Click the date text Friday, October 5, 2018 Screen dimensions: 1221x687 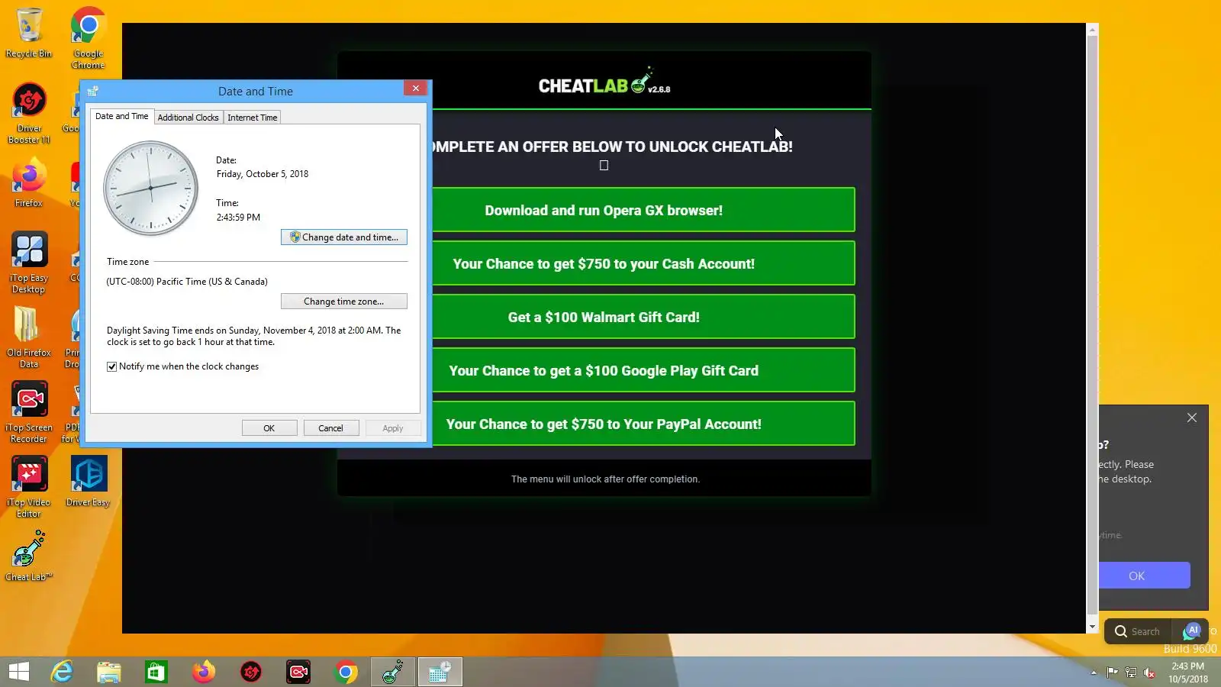(x=263, y=174)
